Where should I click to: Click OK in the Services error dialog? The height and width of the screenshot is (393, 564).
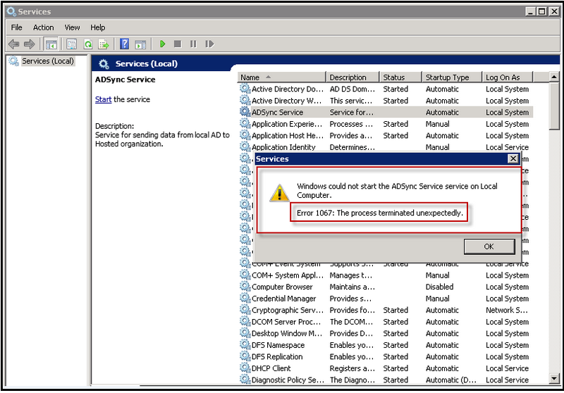489,247
